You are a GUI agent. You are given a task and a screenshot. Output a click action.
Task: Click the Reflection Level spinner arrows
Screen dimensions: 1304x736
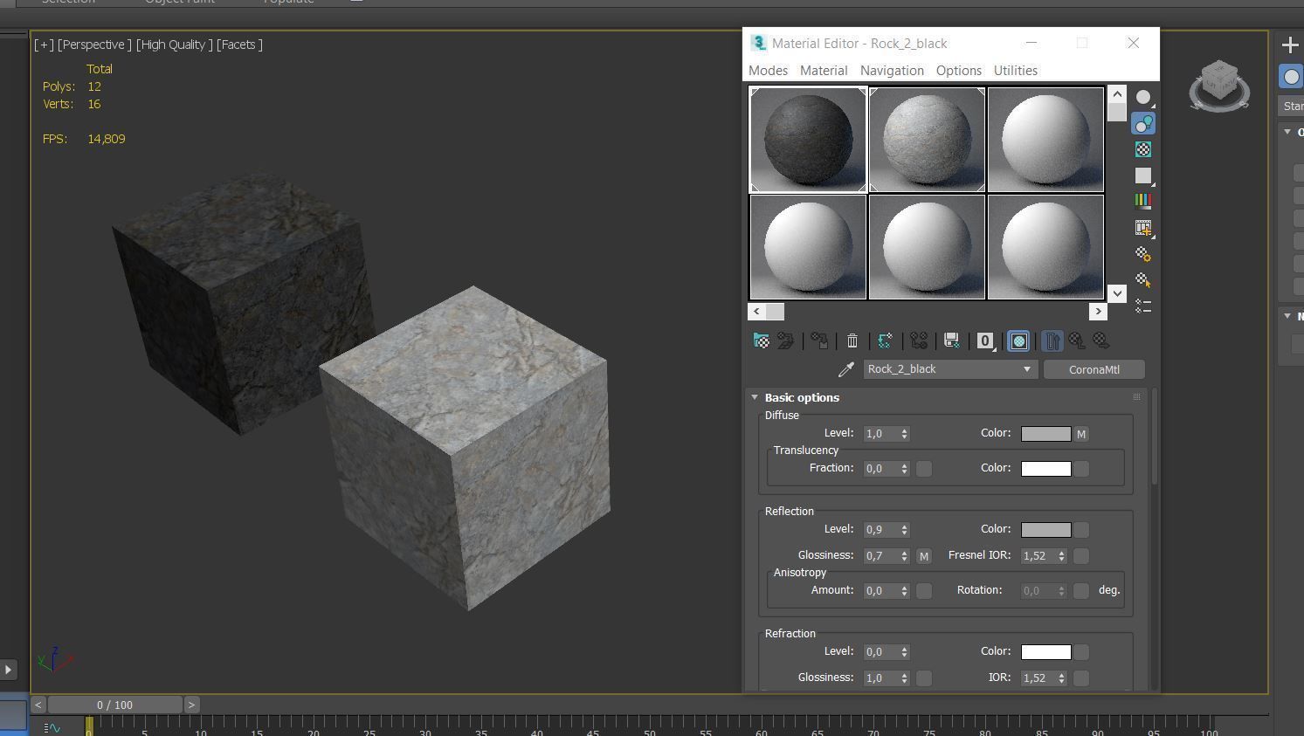(904, 530)
